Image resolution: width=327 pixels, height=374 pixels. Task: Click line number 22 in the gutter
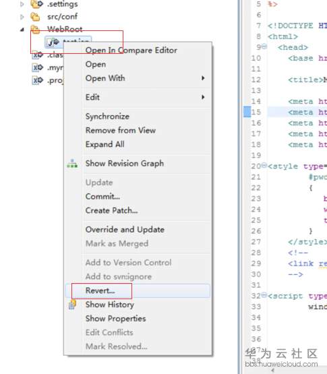coord(256,188)
